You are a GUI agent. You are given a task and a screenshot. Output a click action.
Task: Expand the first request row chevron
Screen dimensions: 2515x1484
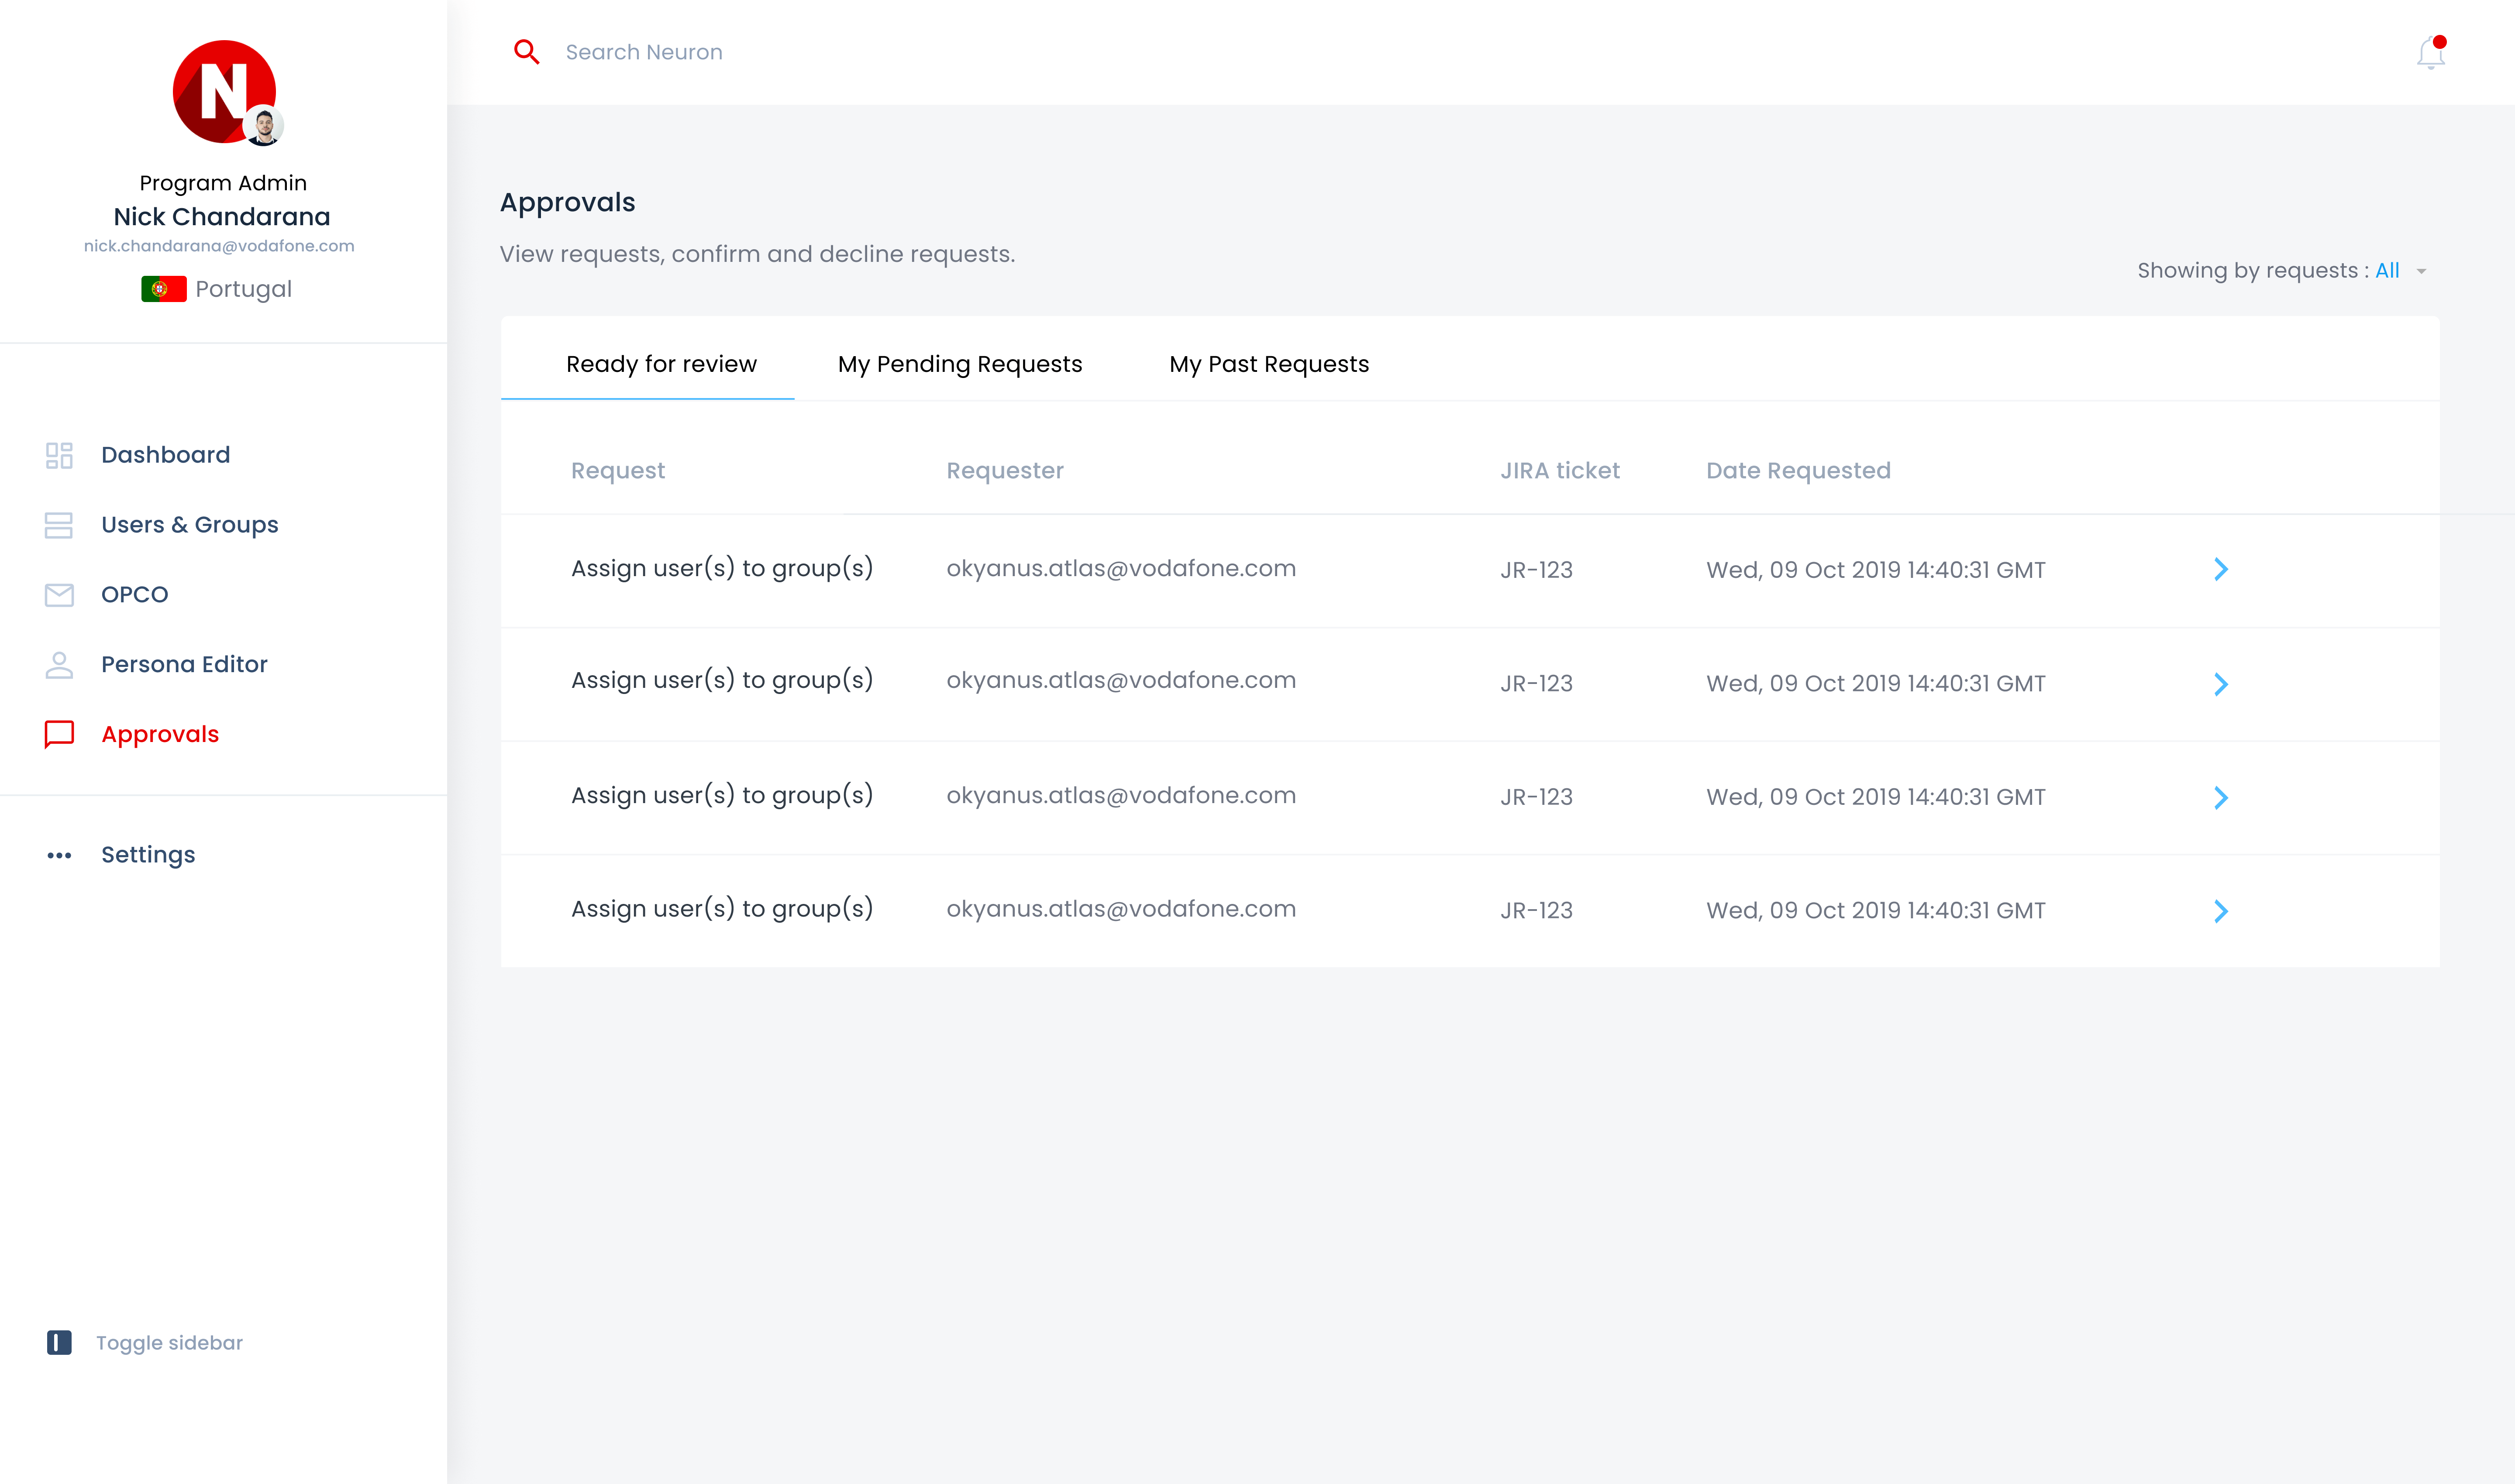[x=2220, y=569]
